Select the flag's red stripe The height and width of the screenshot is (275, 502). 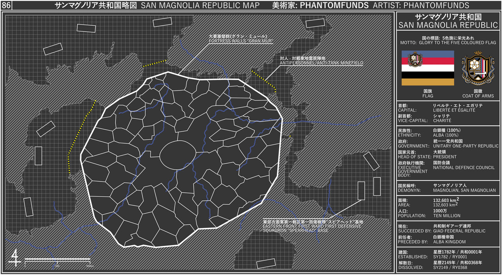[x=428, y=61]
